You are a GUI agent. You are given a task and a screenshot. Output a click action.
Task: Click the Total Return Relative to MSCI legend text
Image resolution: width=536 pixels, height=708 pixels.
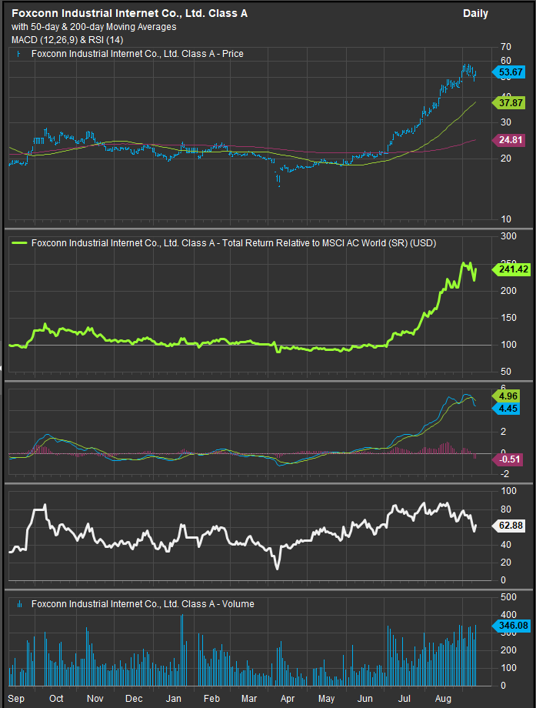tap(233, 242)
